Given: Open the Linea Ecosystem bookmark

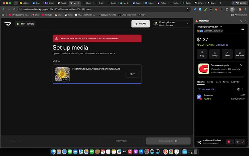Looking at the screenshot, I should (x=127, y=15).
